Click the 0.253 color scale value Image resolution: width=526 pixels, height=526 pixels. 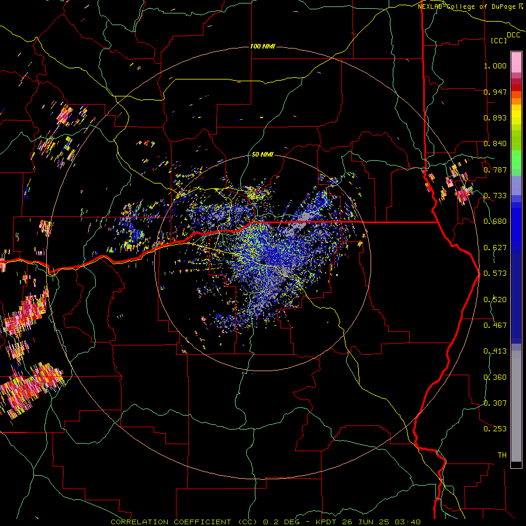[x=495, y=429]
